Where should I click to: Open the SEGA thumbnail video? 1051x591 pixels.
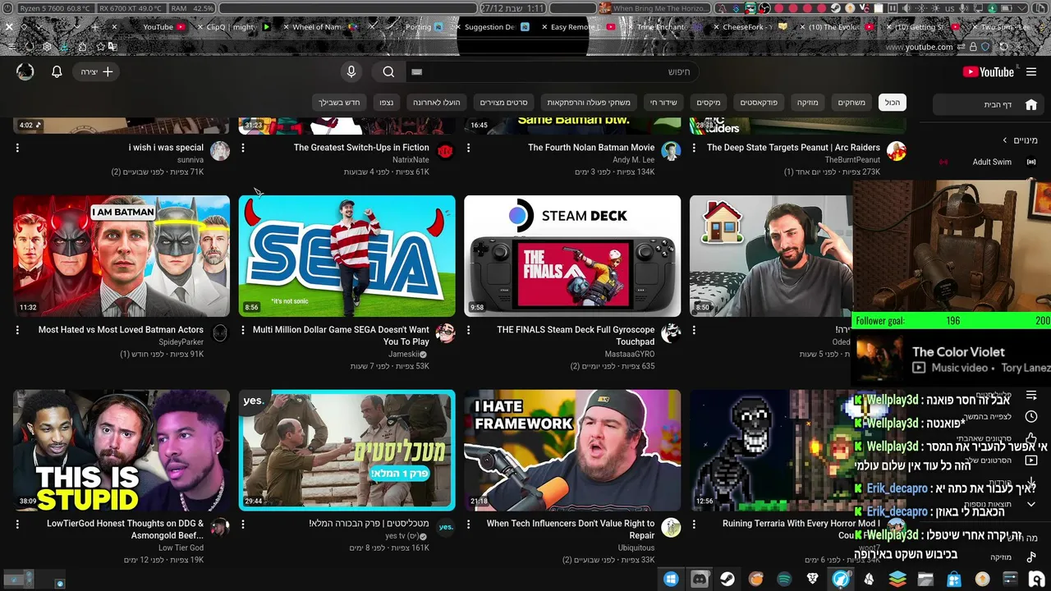347,256
